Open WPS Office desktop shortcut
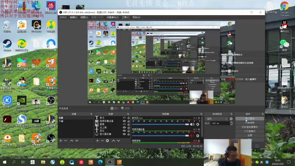The height and width of the screenshot is (166, 295). click(37, 64)
